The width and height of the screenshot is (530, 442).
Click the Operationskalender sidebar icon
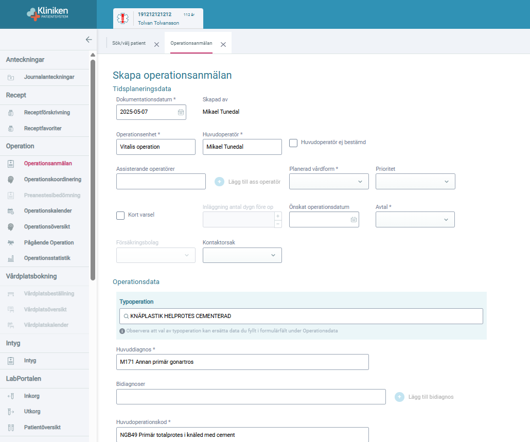coord(11,211)
